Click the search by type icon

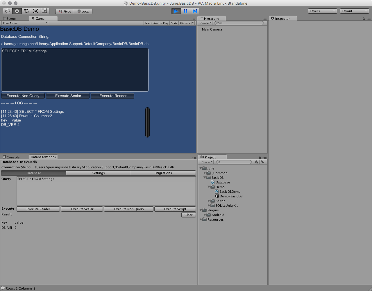256,162
